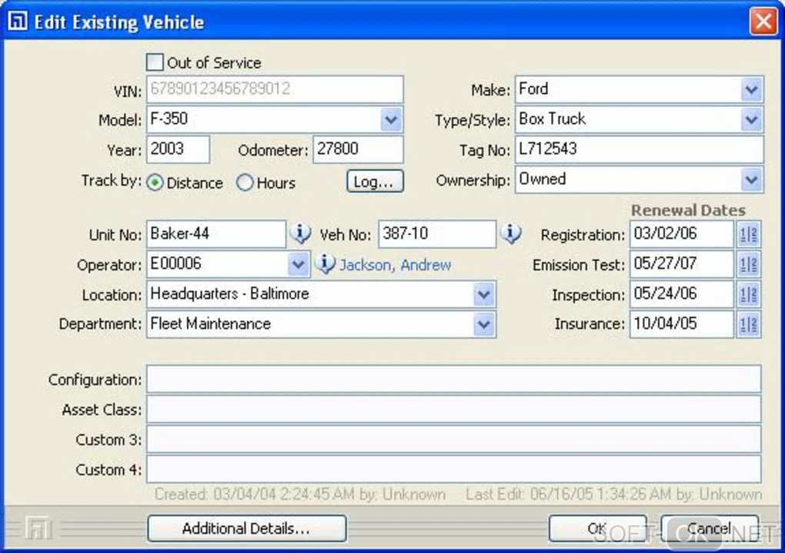Click the Custom 3 field
Viewport: 785px width, 553px height.
pos(454,439)
